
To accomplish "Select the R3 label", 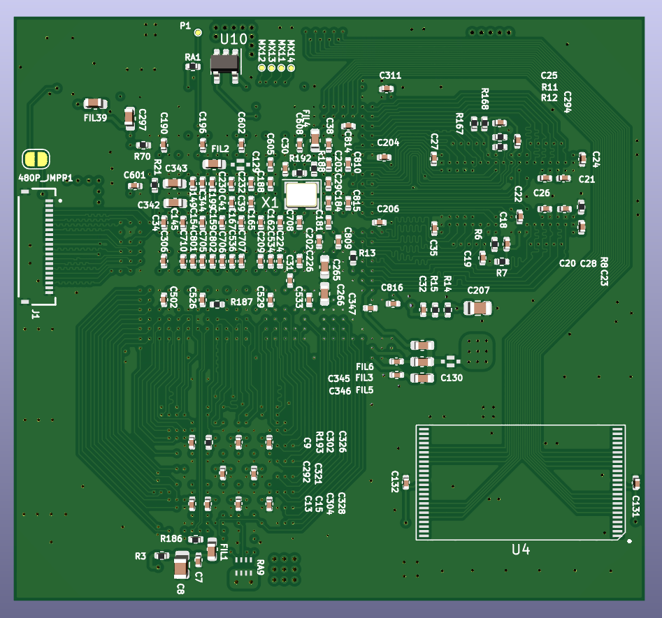I will [x=141, y=557].
